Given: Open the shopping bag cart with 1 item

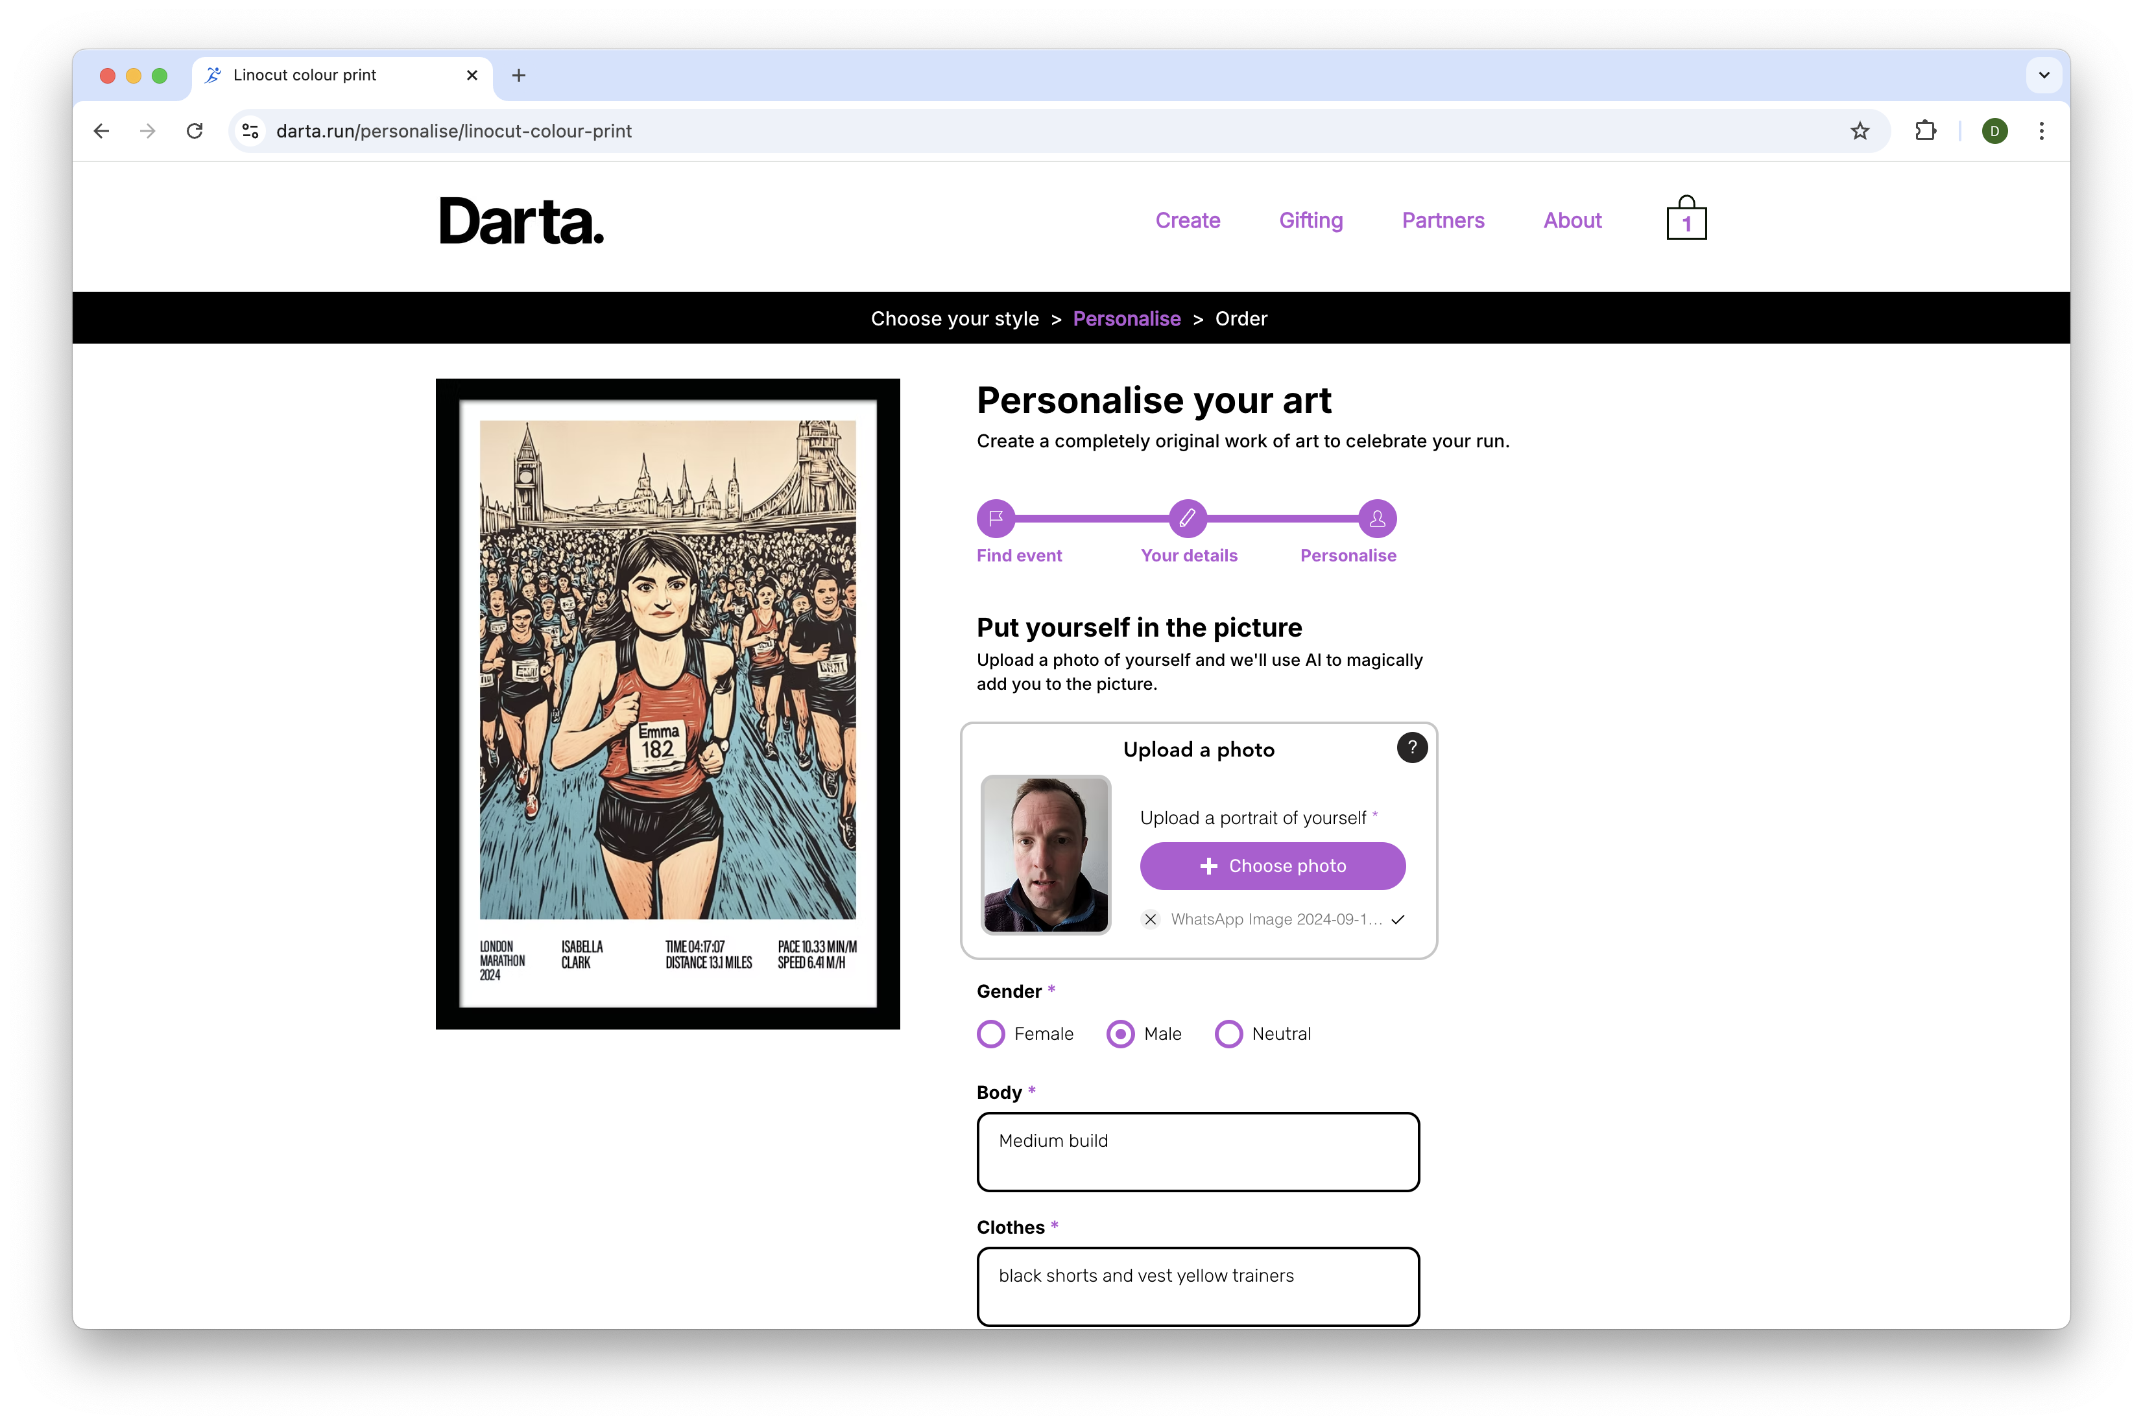Looking at the screenshot, I should pos(1686,218).
